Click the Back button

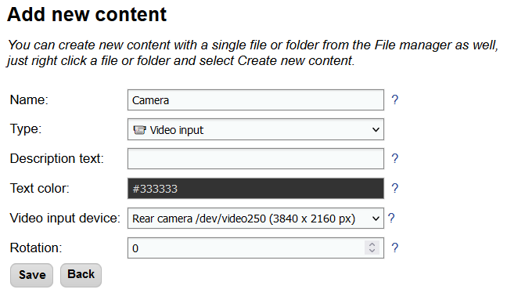click(81, 275)
